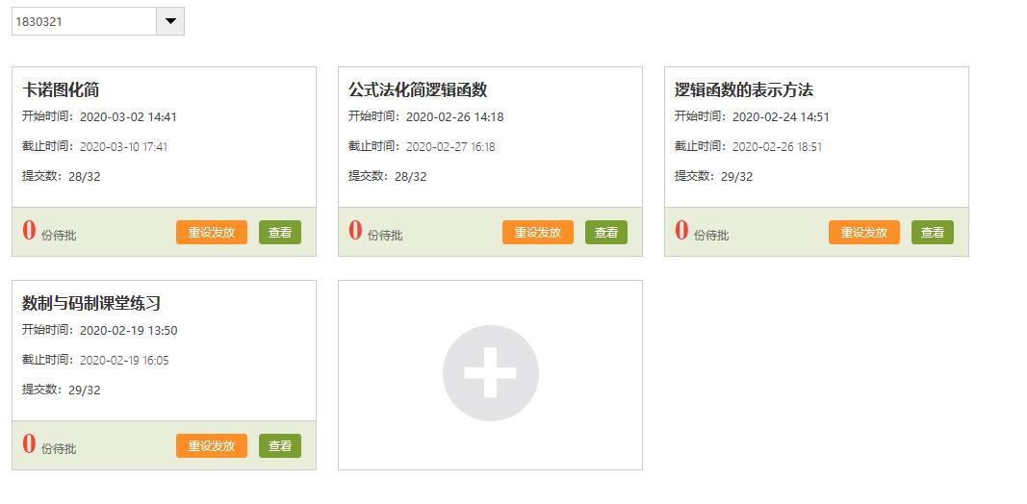Viewport: 1027px width, 504px height.
Task: Click the plus icon to add assignment
Action: tap(490, 373)
